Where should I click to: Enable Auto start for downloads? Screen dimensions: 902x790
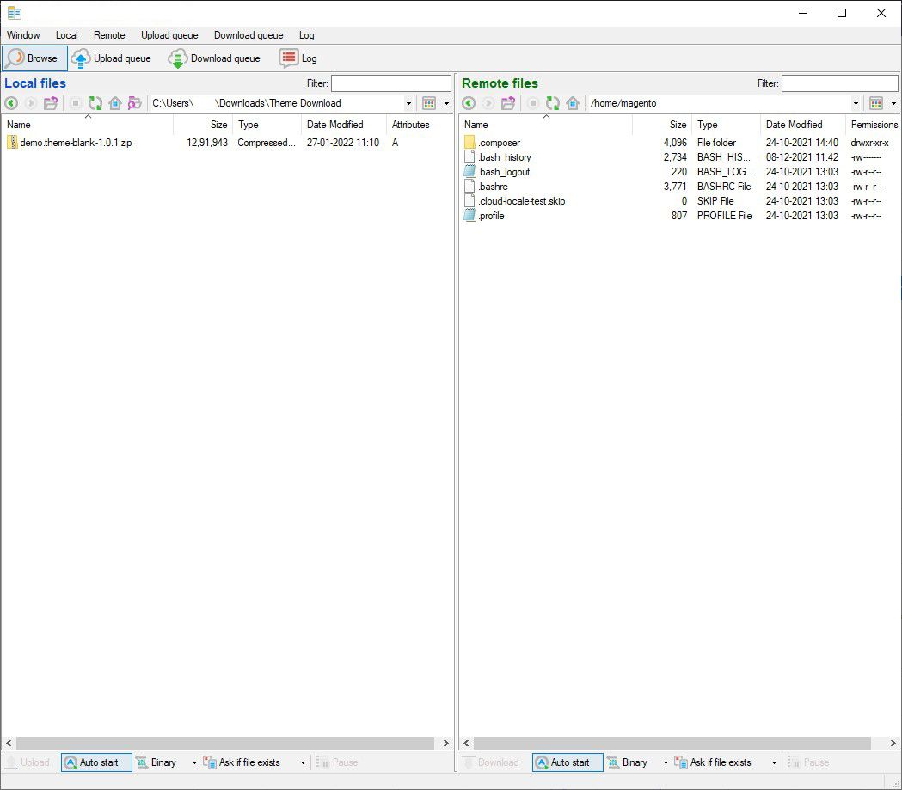(567, 762)
